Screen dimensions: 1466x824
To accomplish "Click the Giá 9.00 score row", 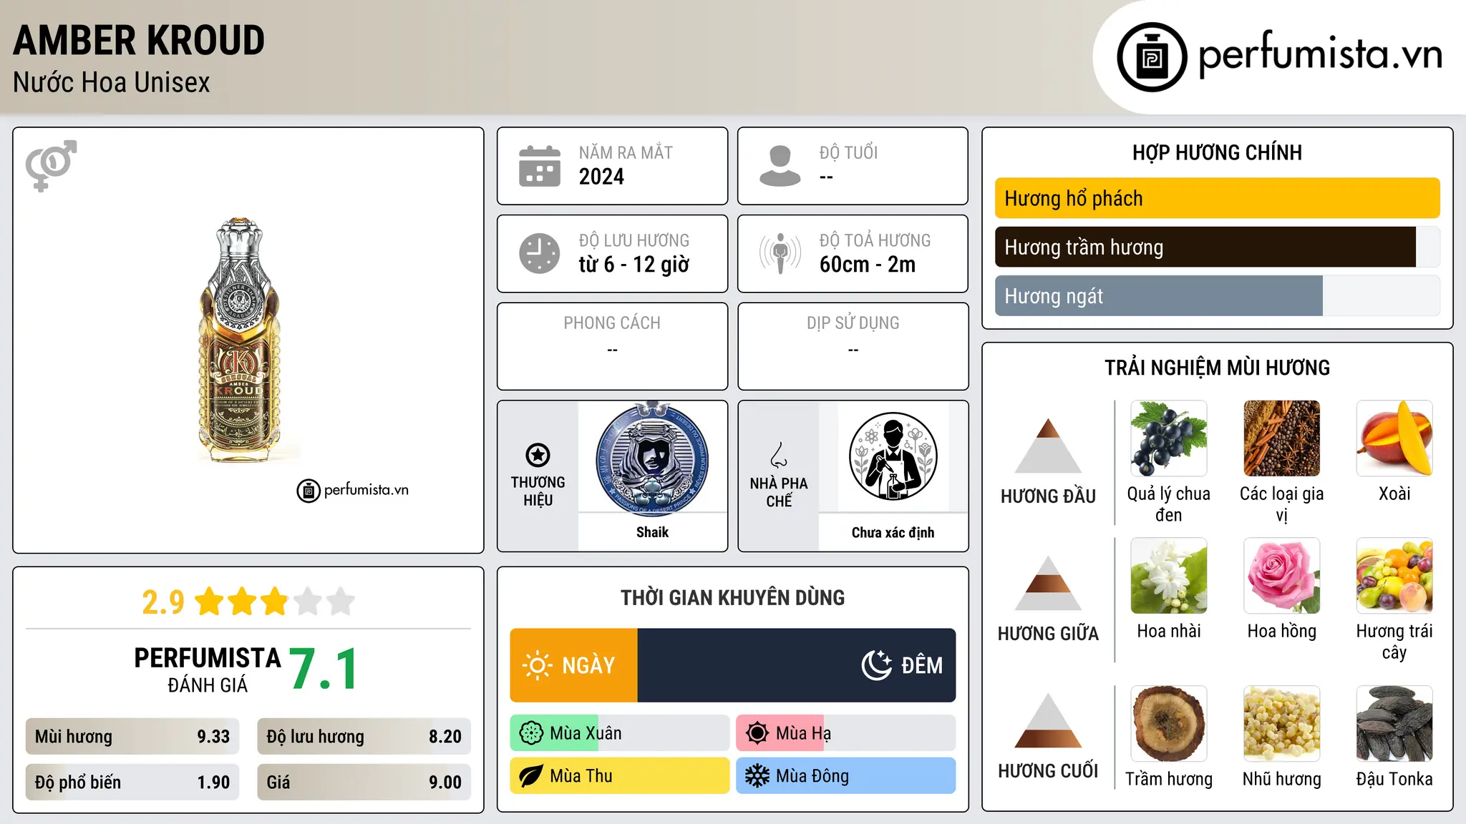I will tap(364, 783).
